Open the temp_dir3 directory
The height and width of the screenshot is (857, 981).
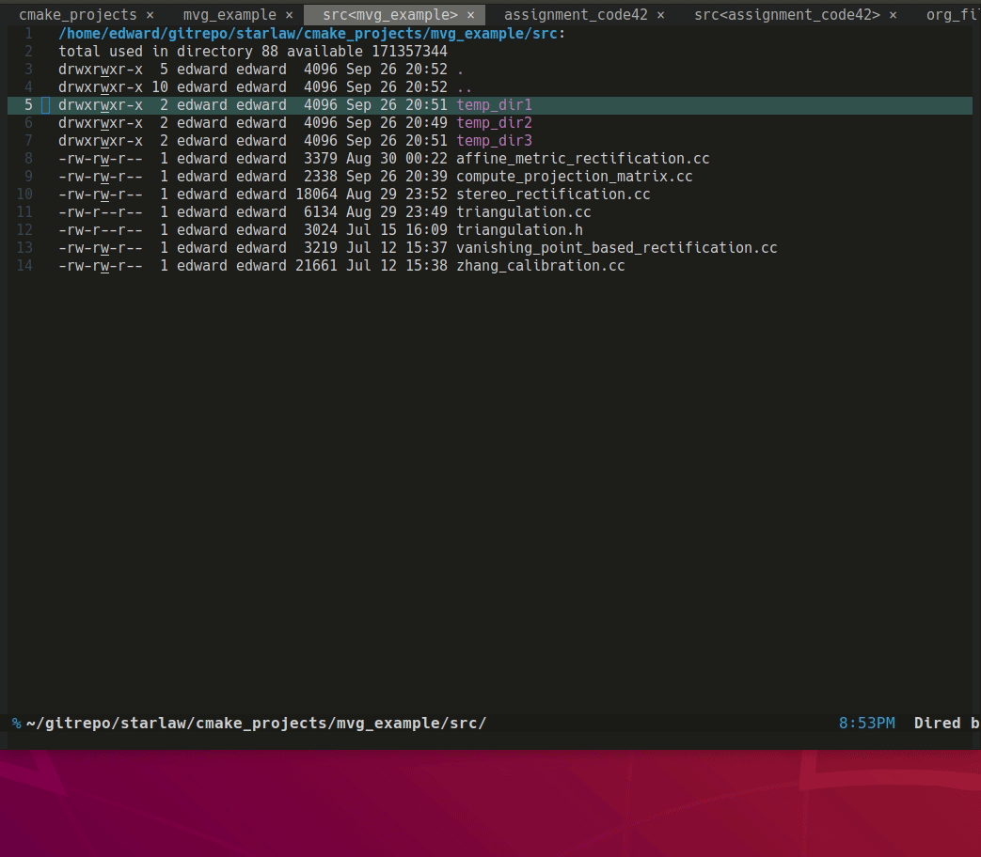(x=494, y=141)
